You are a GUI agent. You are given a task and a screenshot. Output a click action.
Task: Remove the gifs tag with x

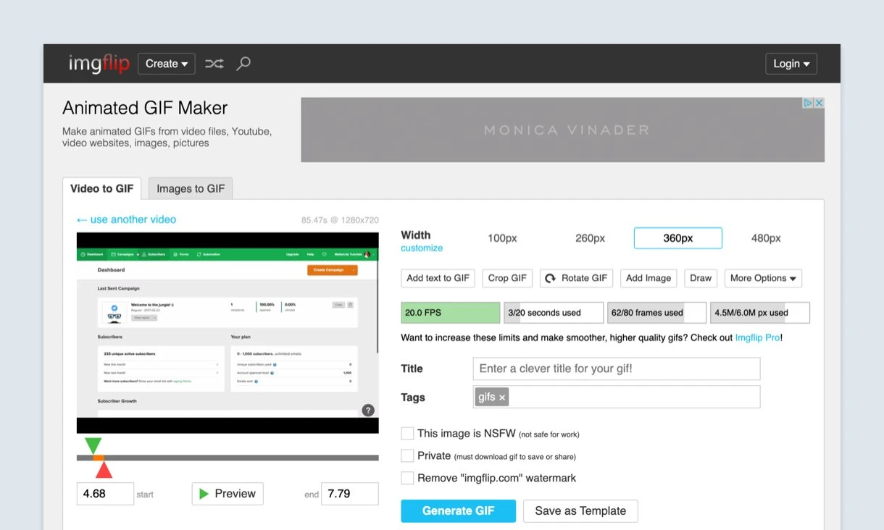[502, 397]
